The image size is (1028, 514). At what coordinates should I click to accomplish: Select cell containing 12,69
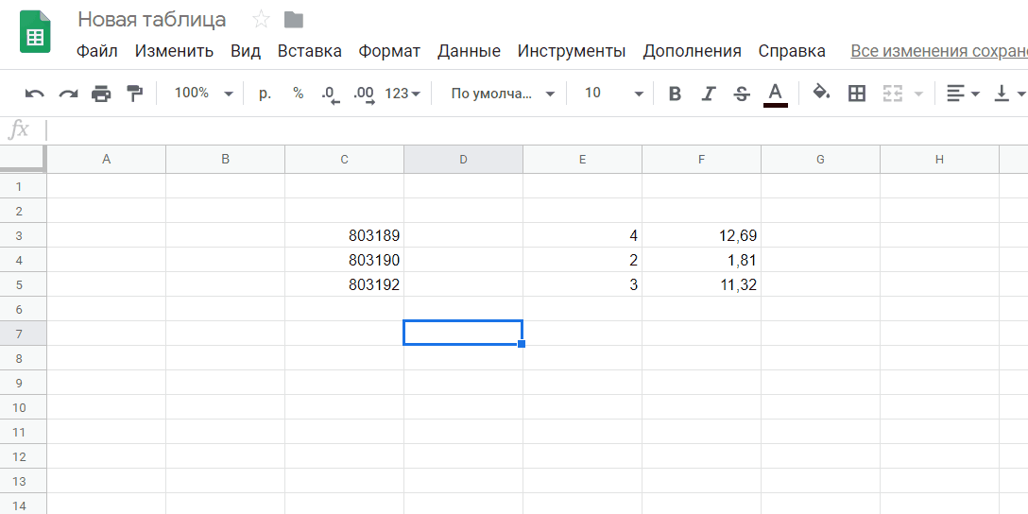tap(701, 235)
